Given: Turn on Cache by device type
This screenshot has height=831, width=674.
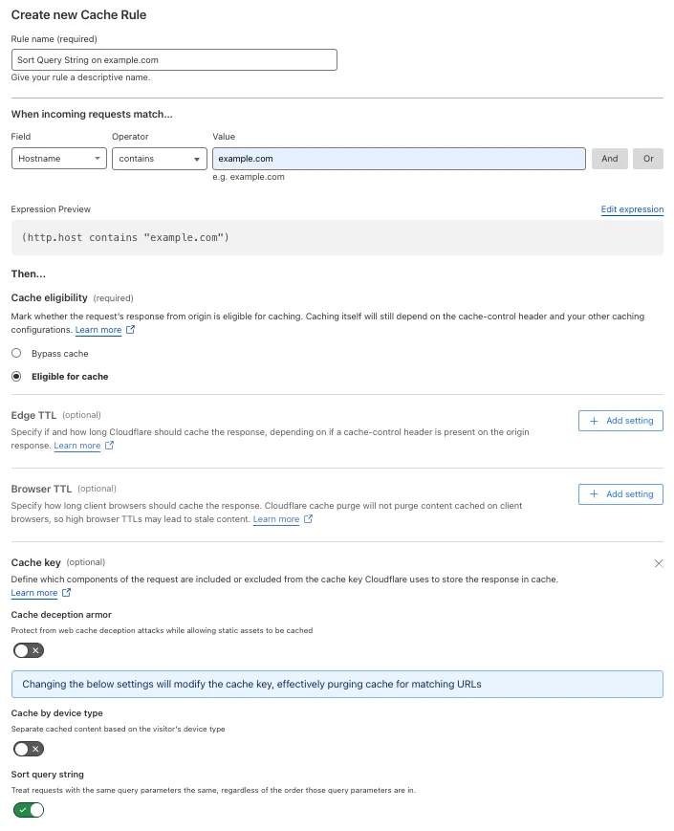Looking at the screenshot, I should point(28,749).
